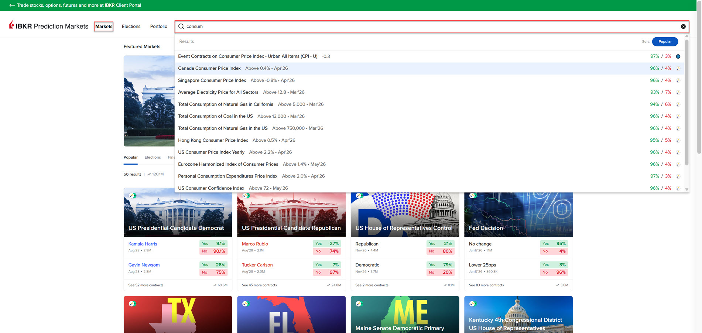
Task: Click Yes 7% for Tucker Carlson
Action: click(327, 265)
